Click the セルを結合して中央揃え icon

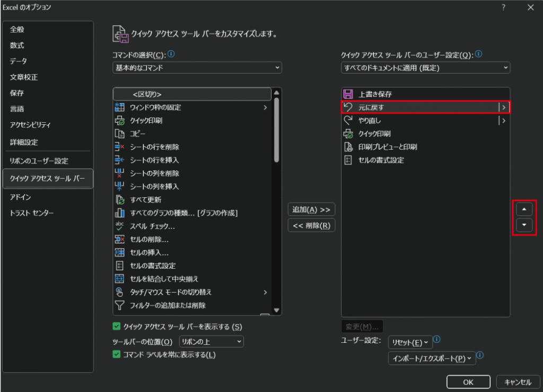[x=119, y=279]
